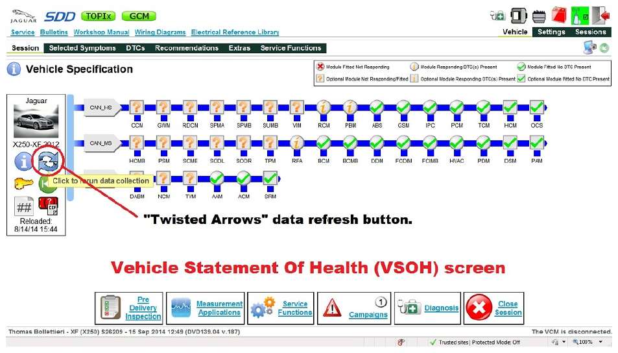Click the red fuel can icon

click(559, 16)
